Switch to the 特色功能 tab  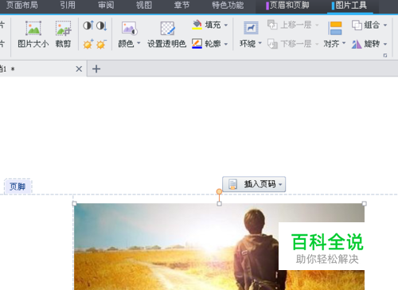(228, 5)
